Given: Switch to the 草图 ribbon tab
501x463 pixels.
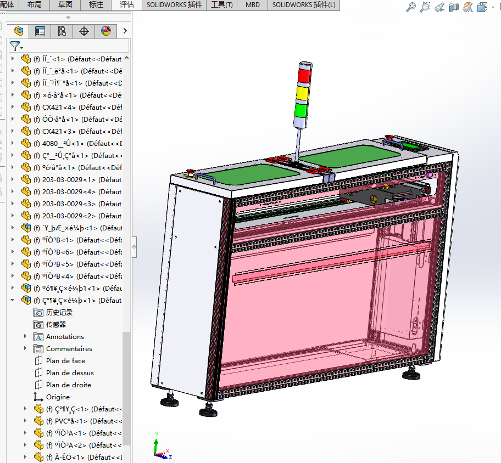Looking at the screenshot, I should [65, 5].
